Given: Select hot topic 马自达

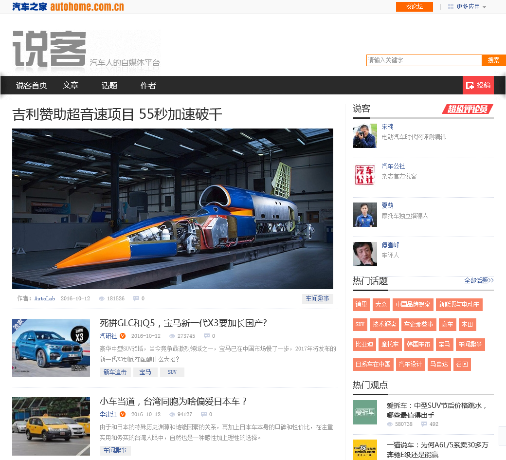Looking at the screenshot, I should [x=439, y=365].
